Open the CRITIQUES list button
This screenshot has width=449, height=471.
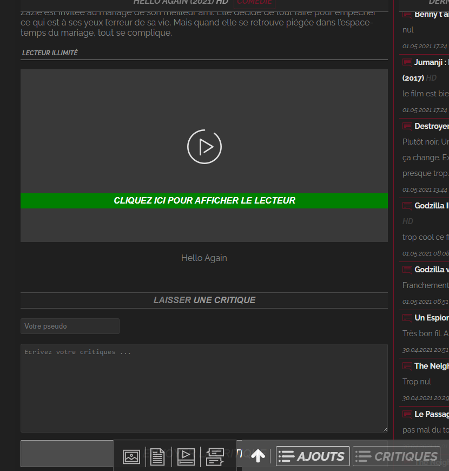point(397,456)
